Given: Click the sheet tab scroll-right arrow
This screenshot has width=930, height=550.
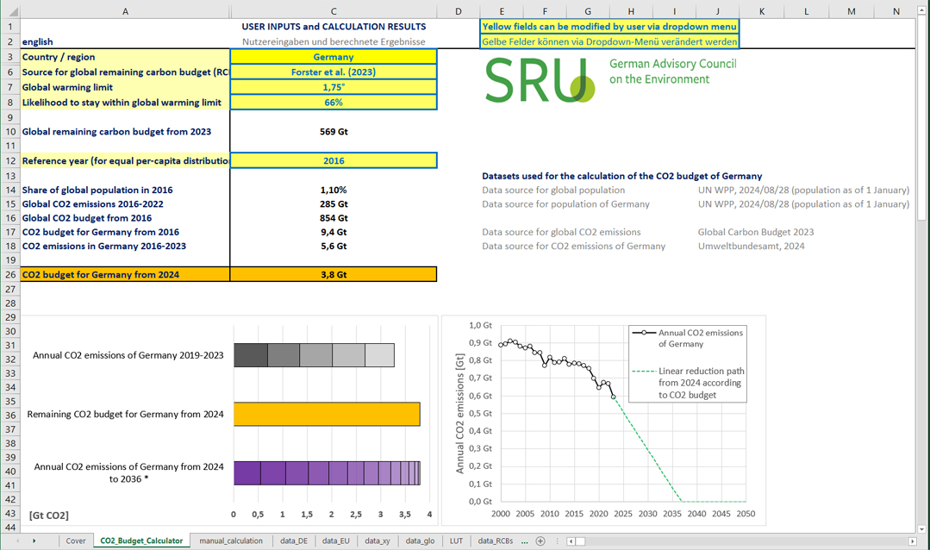Looking at the screenshot, I should (x=34, y=541).
